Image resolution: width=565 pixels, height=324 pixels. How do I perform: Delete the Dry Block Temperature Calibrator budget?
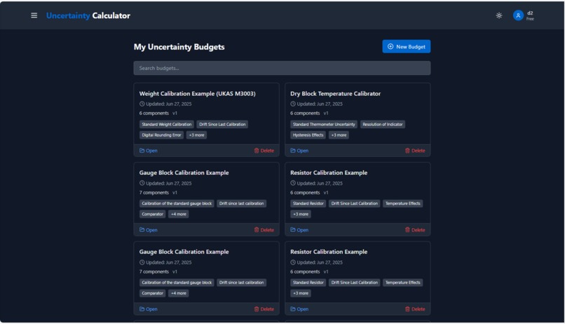[415, 150]
